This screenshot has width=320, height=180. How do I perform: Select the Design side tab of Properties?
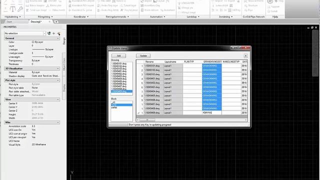(x=64, y=41)
